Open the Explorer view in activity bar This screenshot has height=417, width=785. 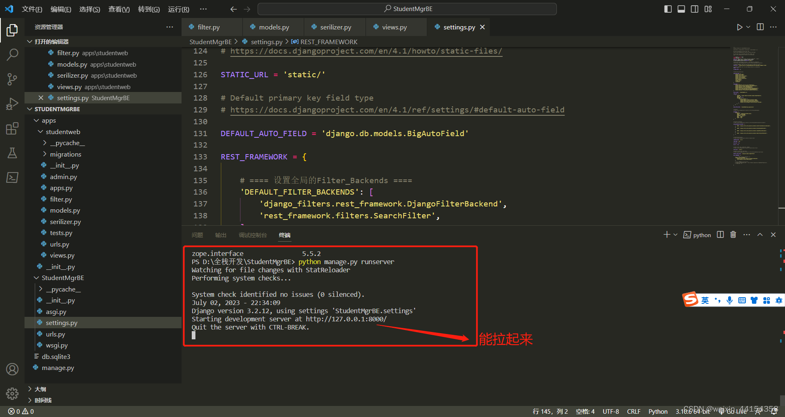pos(12,30)
